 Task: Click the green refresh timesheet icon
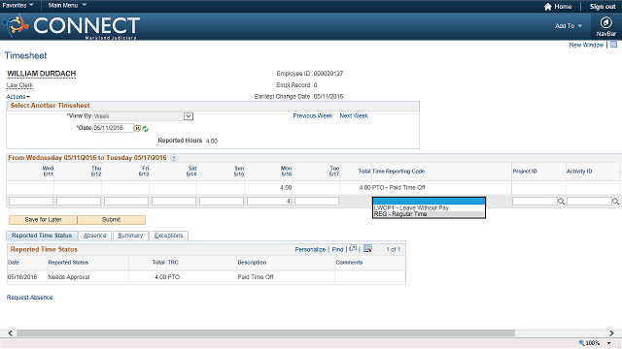point(145,129)
